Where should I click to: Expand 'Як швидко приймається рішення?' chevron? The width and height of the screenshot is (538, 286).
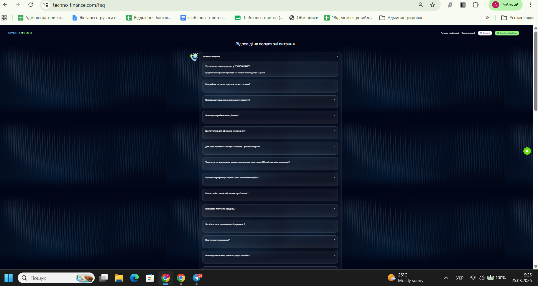[334, 115]
